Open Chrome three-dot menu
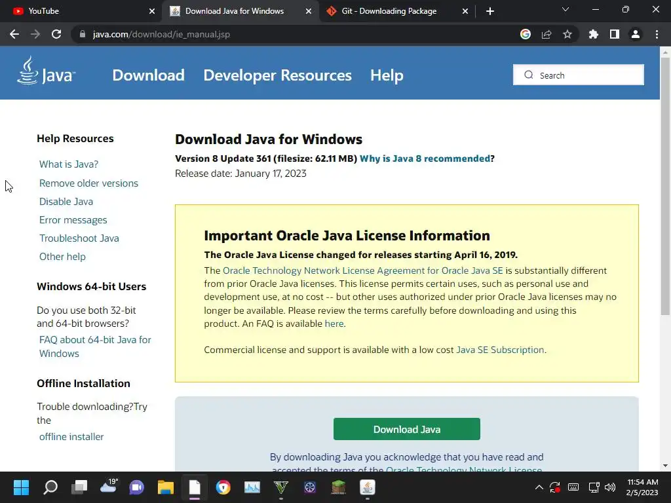The image size is (671, 503). pyautogui.click(x=657, y=34)
